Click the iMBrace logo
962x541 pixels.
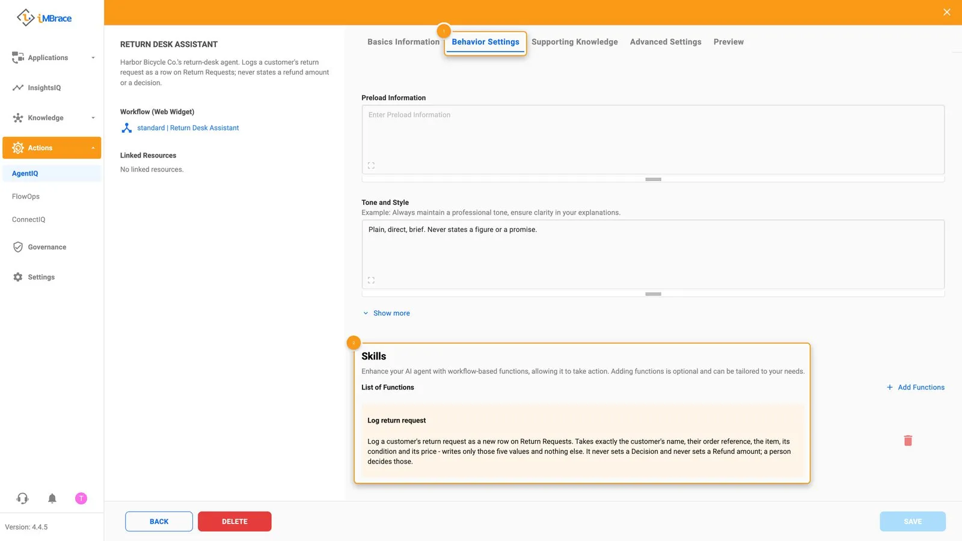44,18
